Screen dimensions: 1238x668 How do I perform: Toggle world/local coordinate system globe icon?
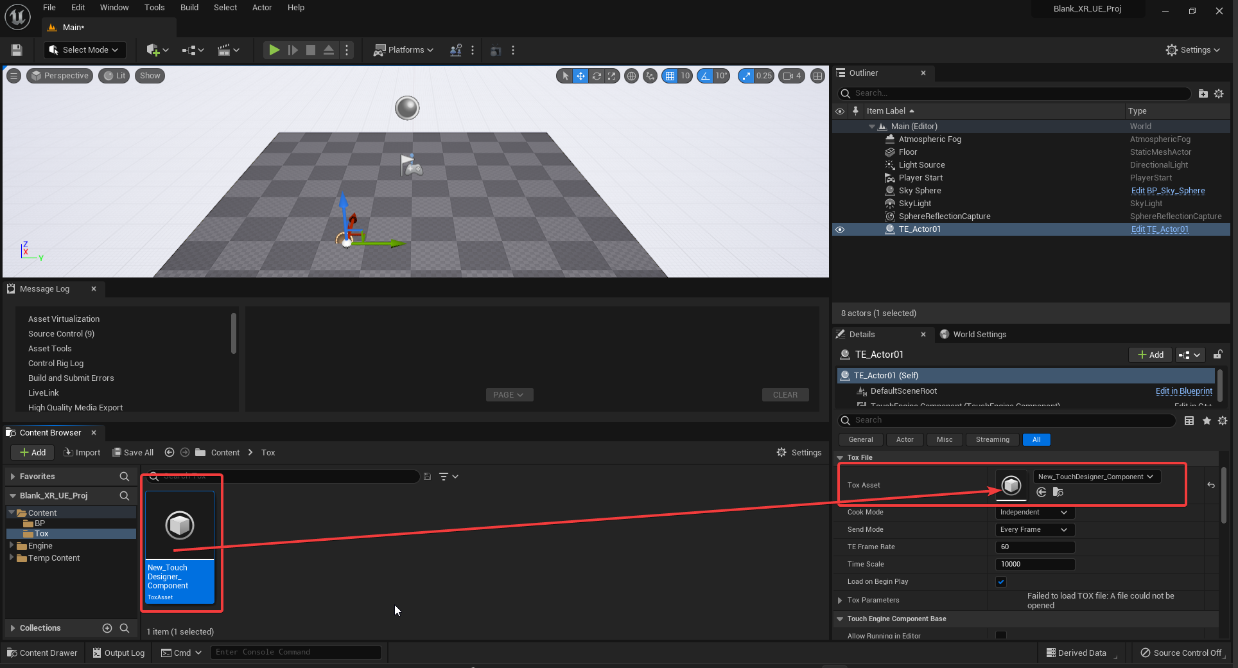(x=632, y=76)
